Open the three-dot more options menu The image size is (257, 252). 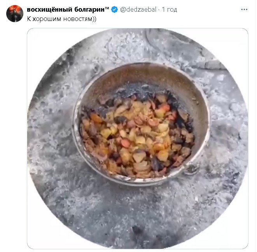coord(244,9)
